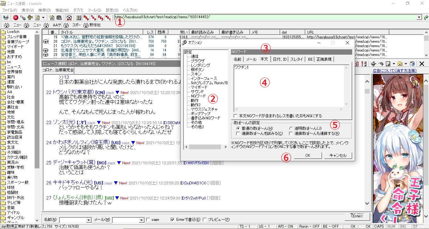Screen dimensions: 429x229
Task: Open the スポー favorite board button
Action: click(x=72, y=25)
